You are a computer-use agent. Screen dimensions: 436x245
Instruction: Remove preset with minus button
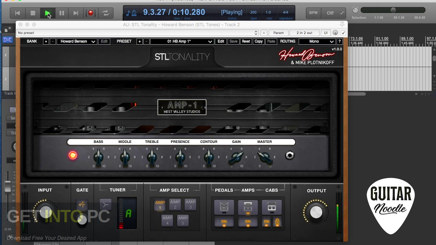click(146, 42)
